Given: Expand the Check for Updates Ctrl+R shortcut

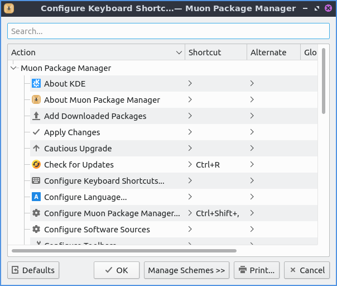Looking at the screenshot, I should pos(190,165).
